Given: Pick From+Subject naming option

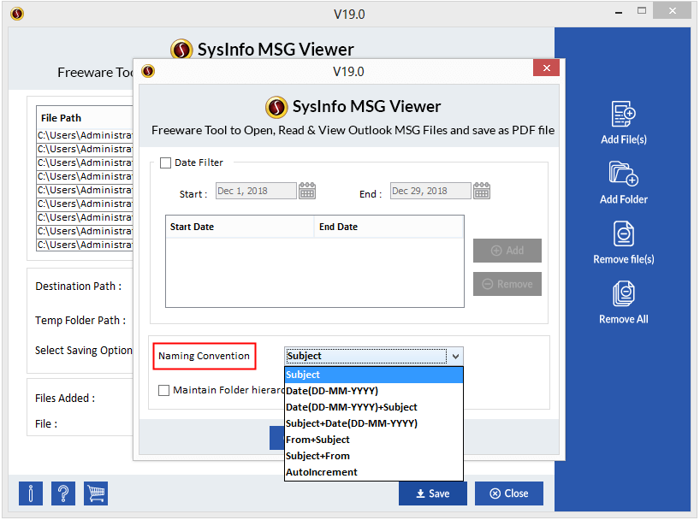Looking at the screenshot, I should (x=374, y=440).
